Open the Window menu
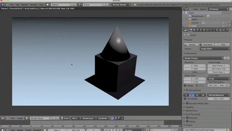 34,5
